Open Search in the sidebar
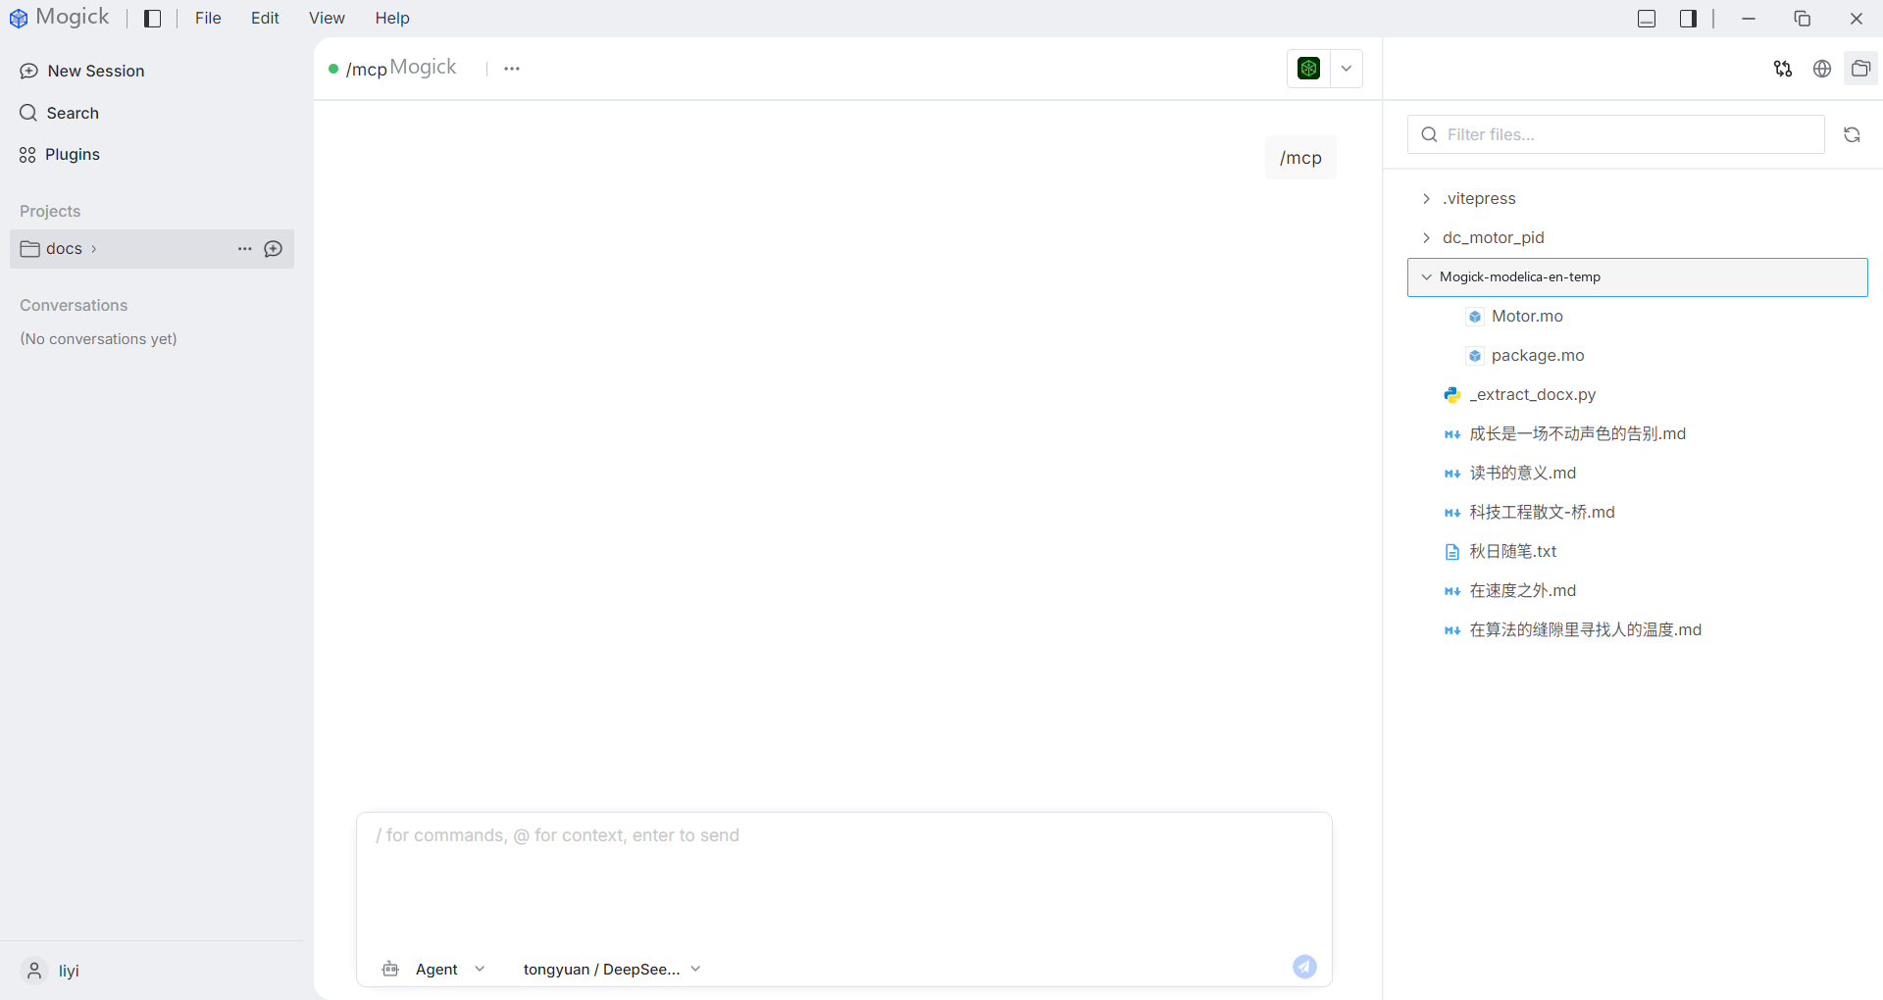Screen dimensions: 1883x1000 60,113
